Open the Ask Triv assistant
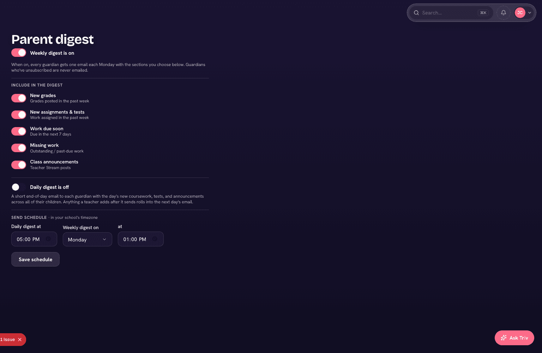 514,338
